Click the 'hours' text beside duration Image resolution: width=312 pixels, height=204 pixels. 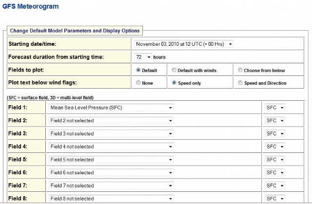pos(159,57)
